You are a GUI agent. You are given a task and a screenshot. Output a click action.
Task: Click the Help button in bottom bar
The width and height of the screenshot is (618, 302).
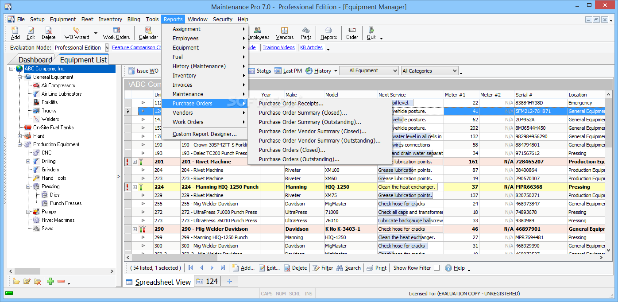(455, 268)
